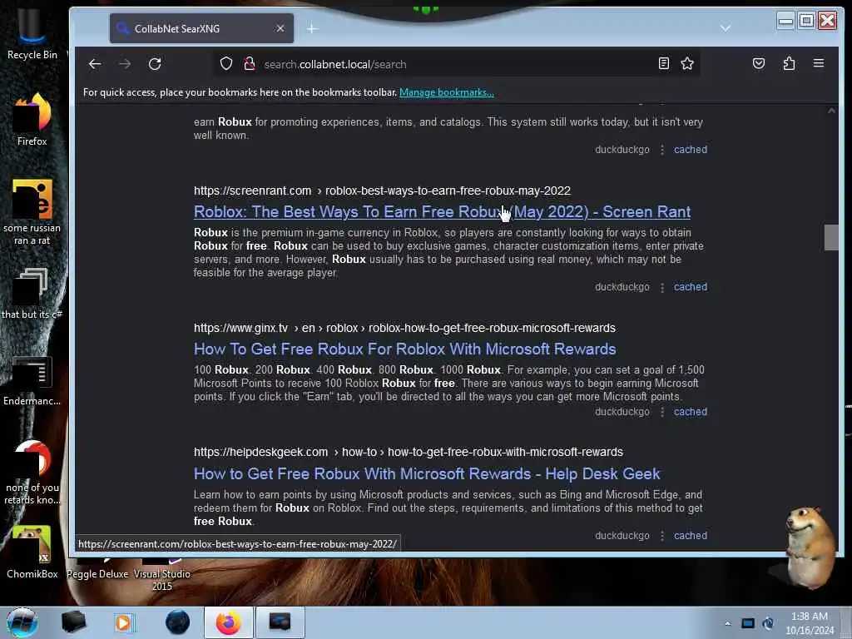Open cached link of the topmost result
The height and width of the screenshot is (639, 852).
(690, 150)
